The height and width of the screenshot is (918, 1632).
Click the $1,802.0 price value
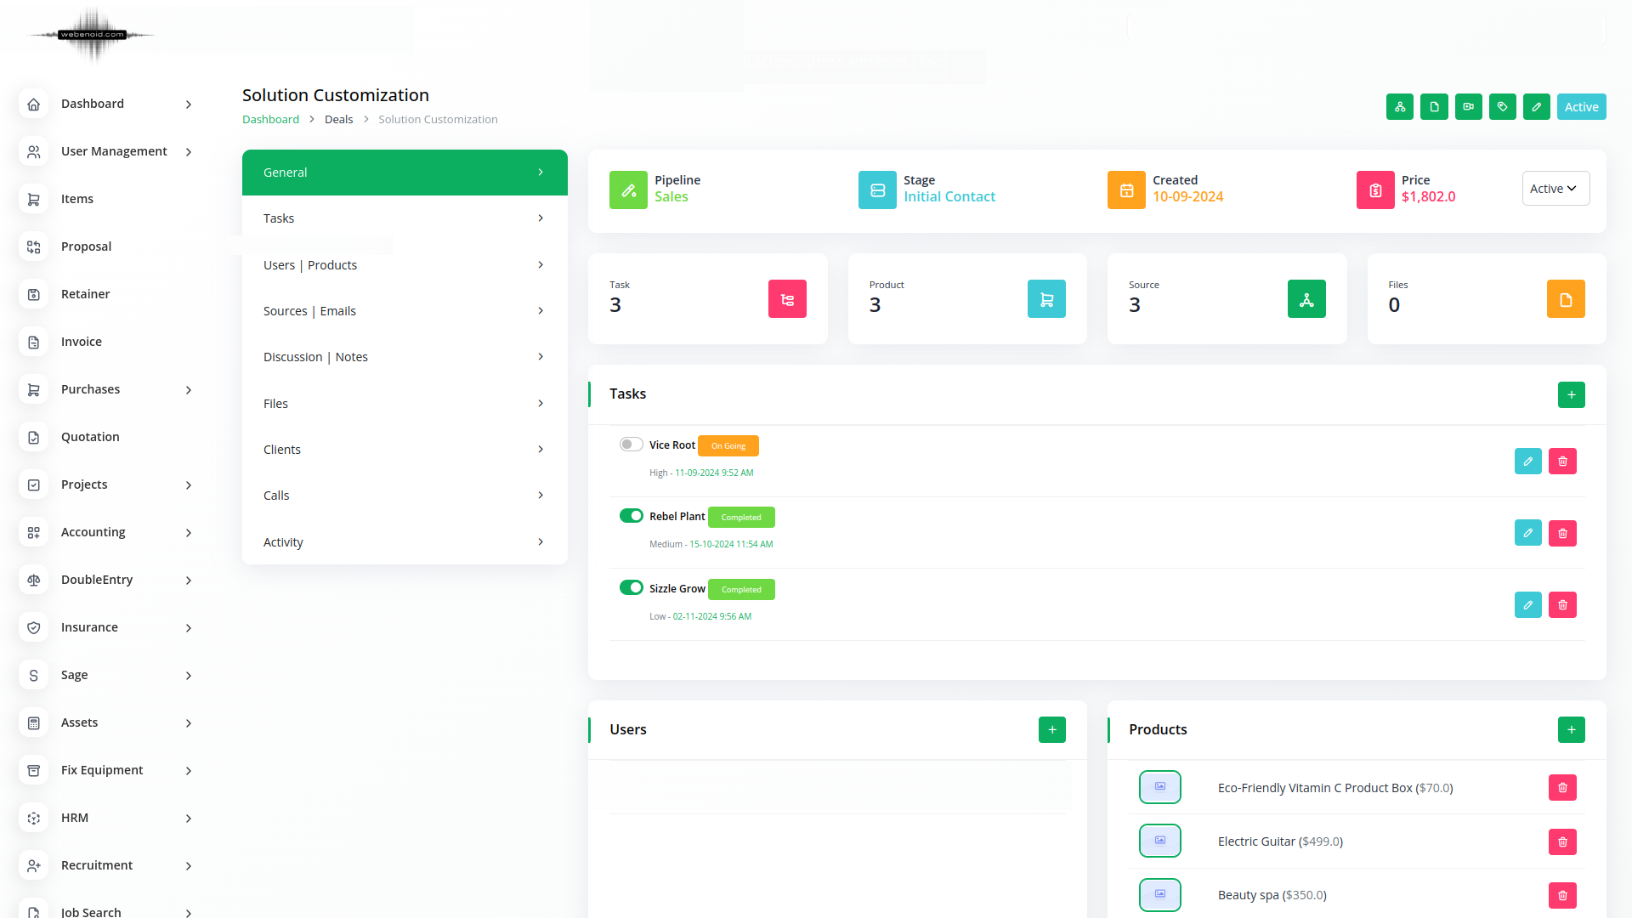1428,197
